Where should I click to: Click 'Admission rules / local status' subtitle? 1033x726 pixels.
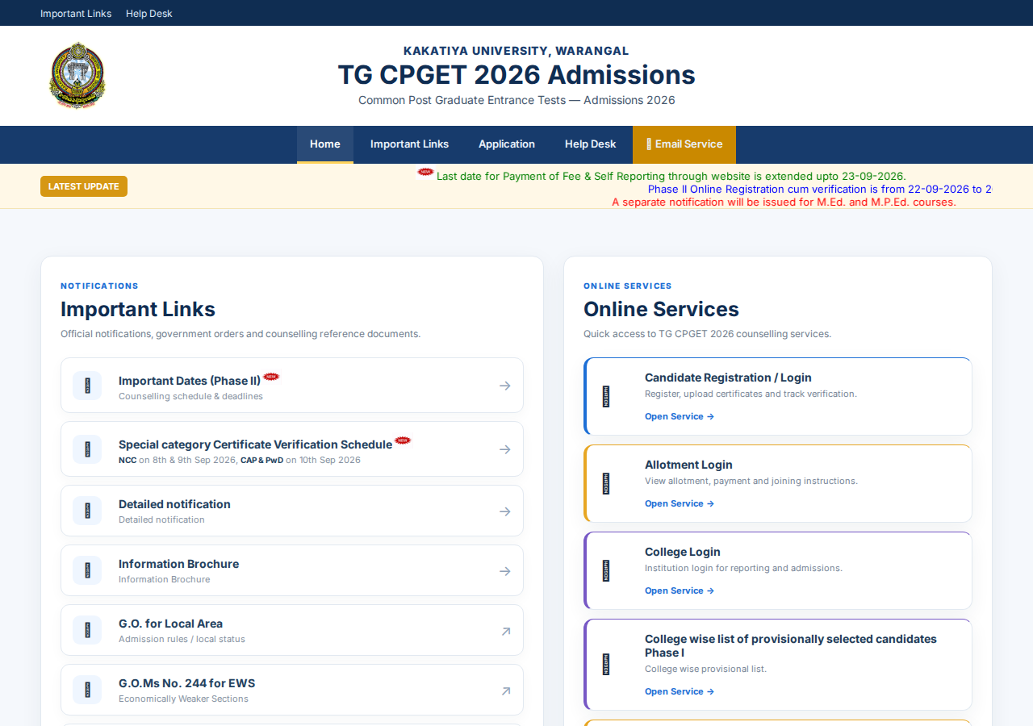click(182, 639)
